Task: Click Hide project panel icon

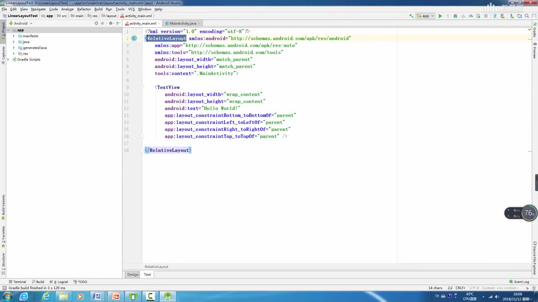Action: 118,23
